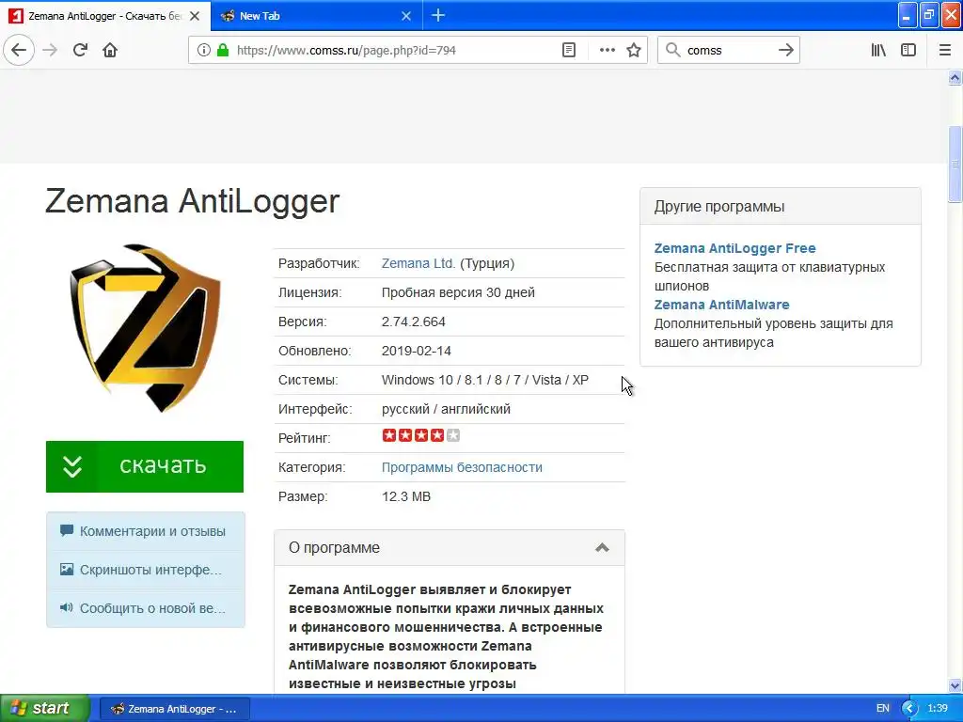Switch to the New Tab tab
This screenshot has height=722, width=963.
[316, 16]
